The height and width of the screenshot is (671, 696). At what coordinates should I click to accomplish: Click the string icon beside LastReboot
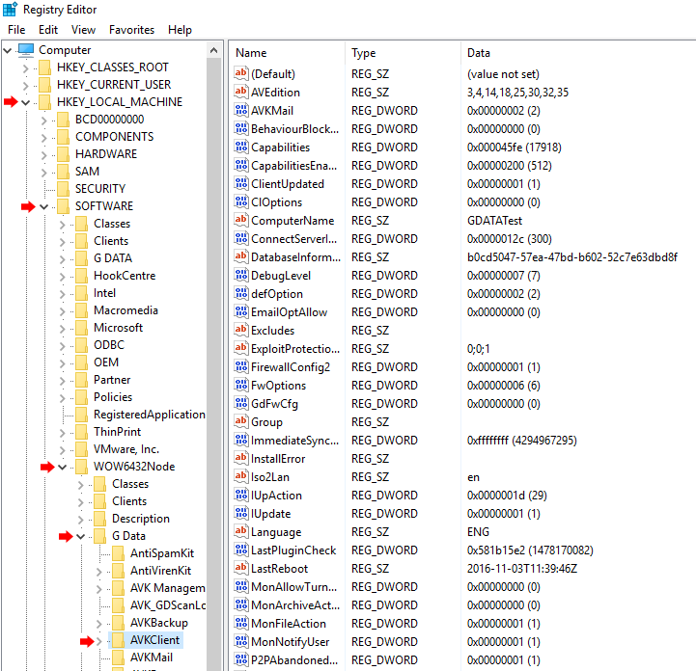click(x=241, y=569)
